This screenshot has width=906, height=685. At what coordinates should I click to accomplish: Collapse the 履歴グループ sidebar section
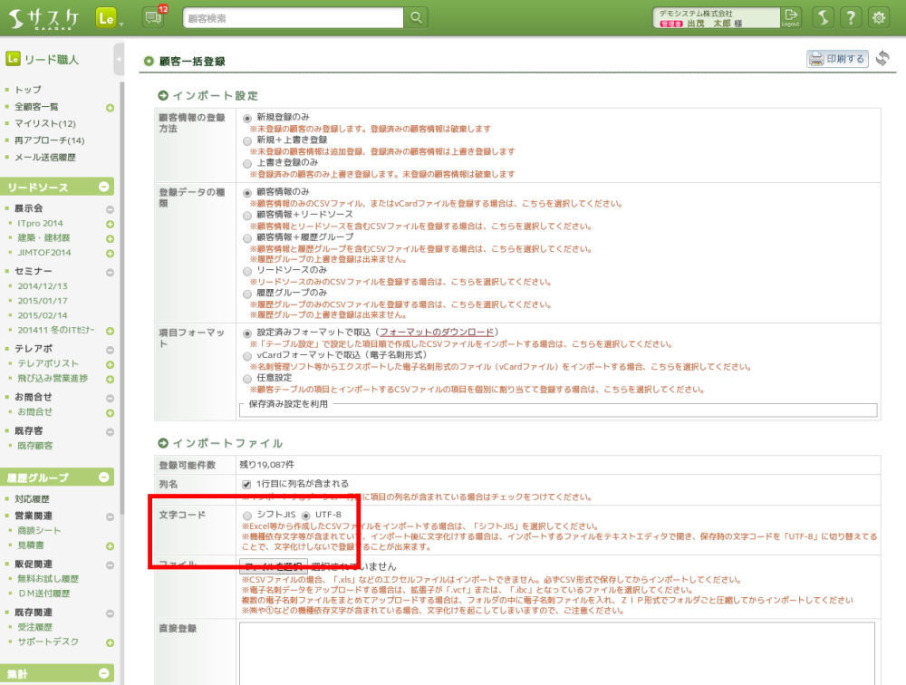click(104, 478)
